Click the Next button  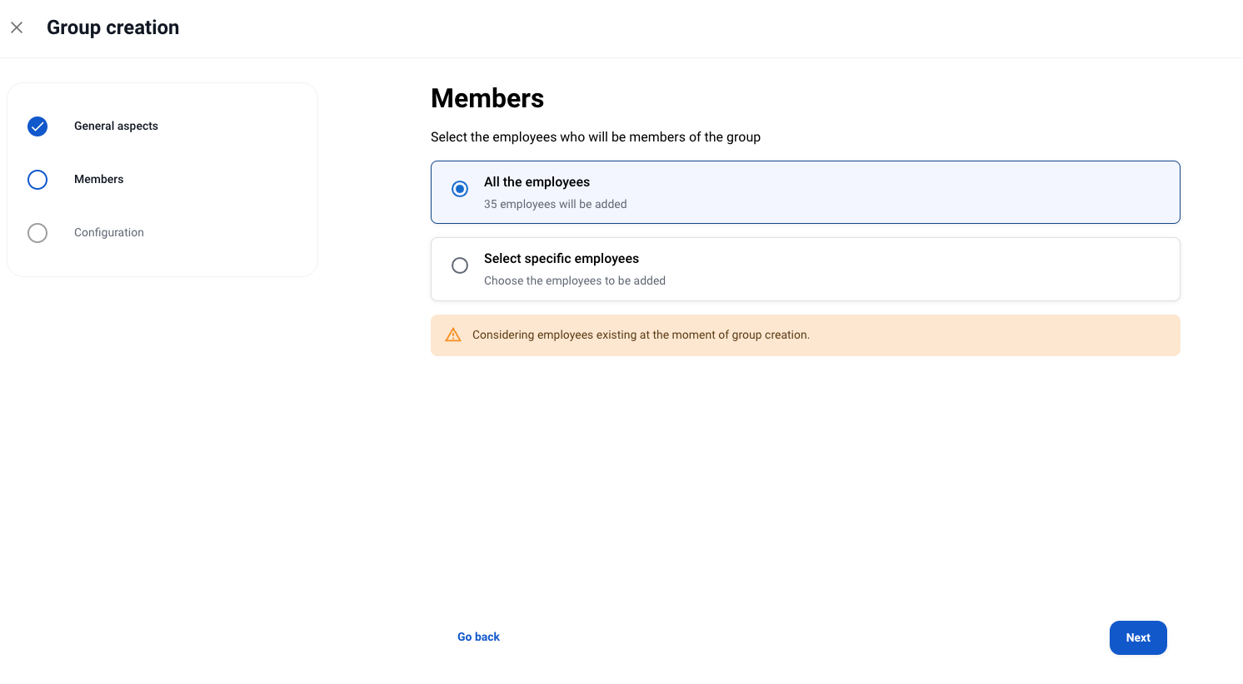(1138, 637)
